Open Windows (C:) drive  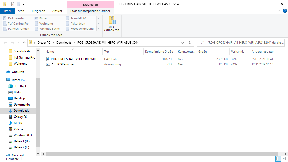point(20,135)
